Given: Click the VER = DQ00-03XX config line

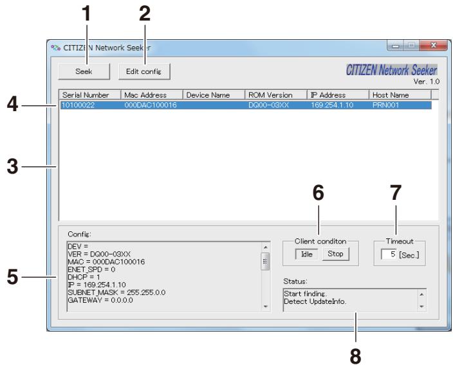Looking at the screenshot, I should pyautogui.click(x=99, y=254).
